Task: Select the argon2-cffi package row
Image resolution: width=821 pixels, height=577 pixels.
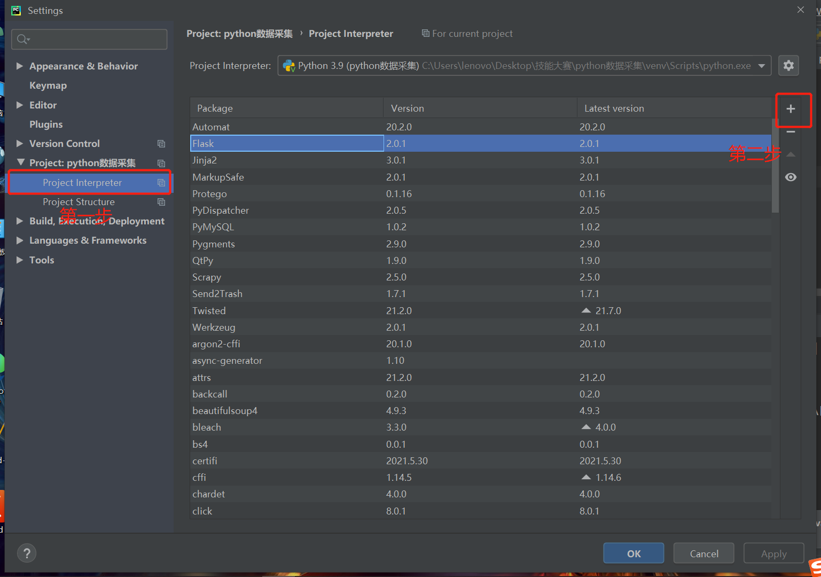Action: (481, 344)
